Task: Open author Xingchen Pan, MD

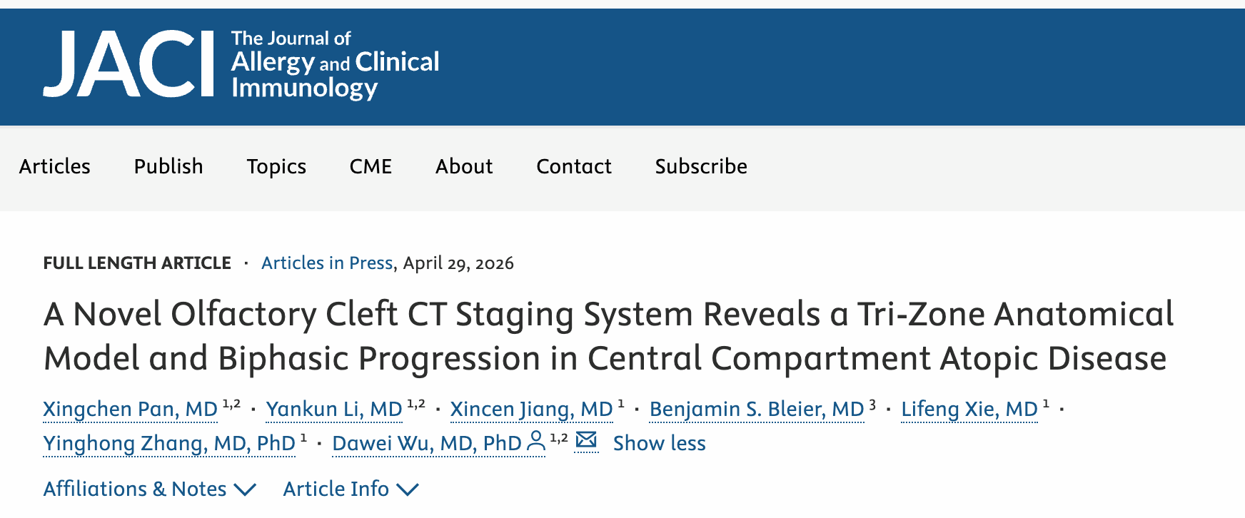Action: [130, 409]
